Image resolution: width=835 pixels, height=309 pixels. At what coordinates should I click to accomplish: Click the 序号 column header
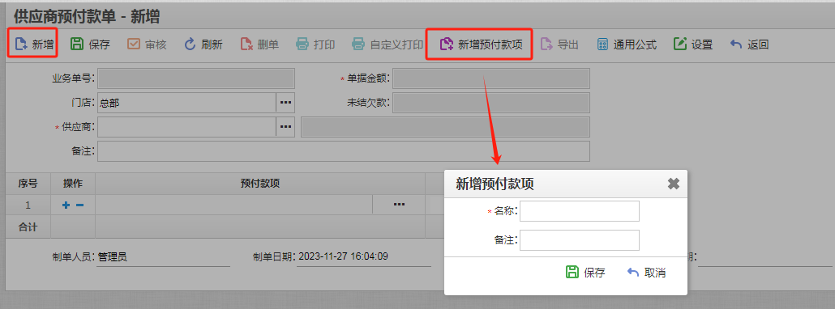click(x=28, y=184)
